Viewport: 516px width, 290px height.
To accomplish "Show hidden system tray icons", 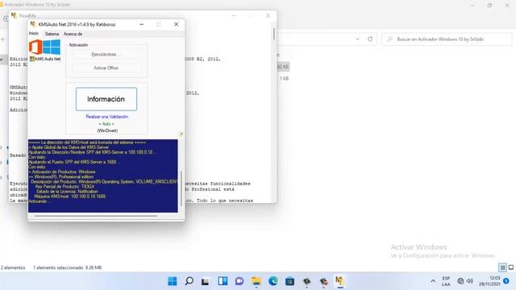I will (433, 281).
